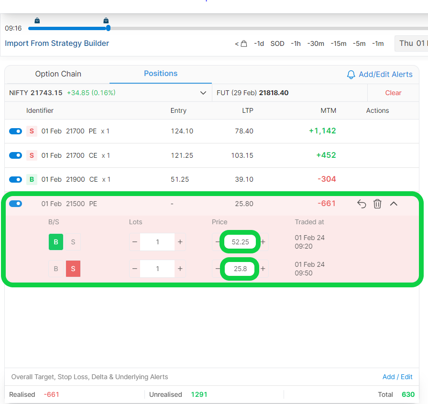Click the timeline slider handle
428x404 pixels.
pos(108,28)
